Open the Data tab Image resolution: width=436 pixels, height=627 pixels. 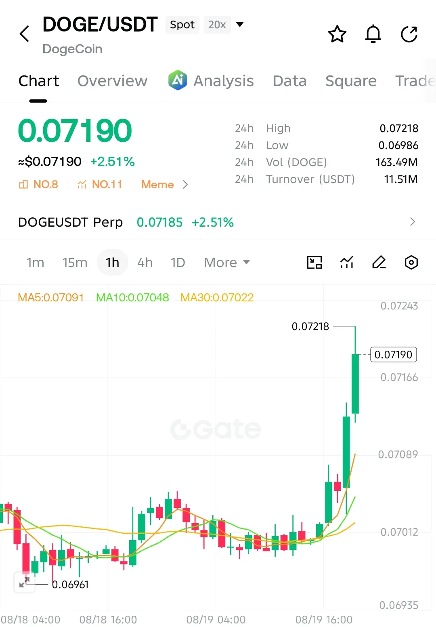[x=289, y=81]
